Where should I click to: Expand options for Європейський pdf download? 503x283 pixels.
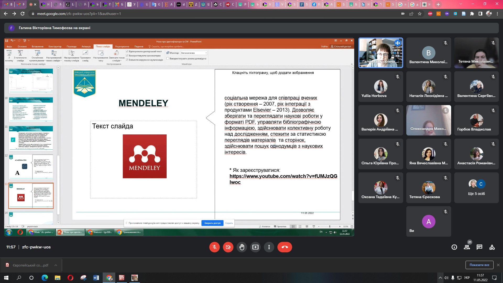pyautogui.click(x=56, y=265)
